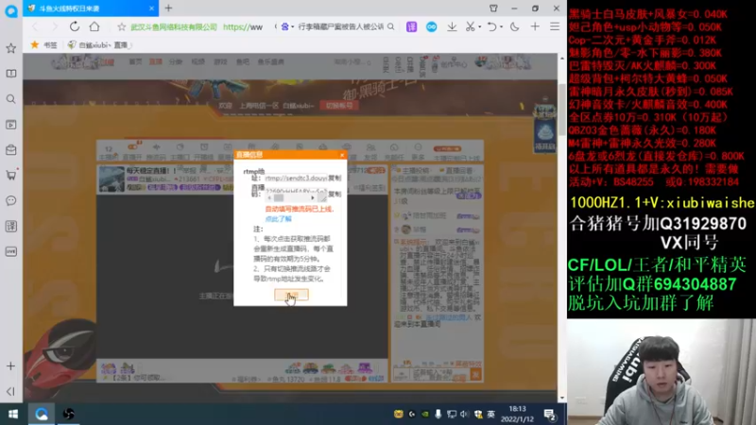The height and width of the screenshot is (425, 756).
Task: Collapse the browser sidebar
Action: tap(10, 391)
